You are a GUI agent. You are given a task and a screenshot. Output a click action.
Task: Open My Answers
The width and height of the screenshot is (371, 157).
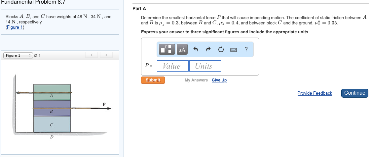[196, 80]
